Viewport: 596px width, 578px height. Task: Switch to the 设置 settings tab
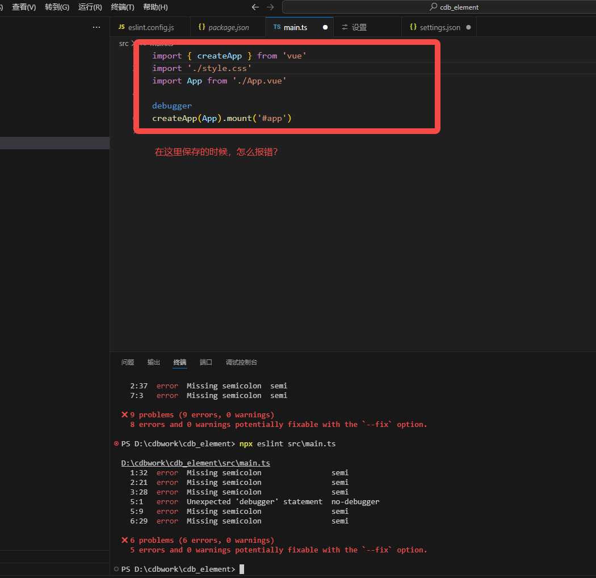(367, 27)
